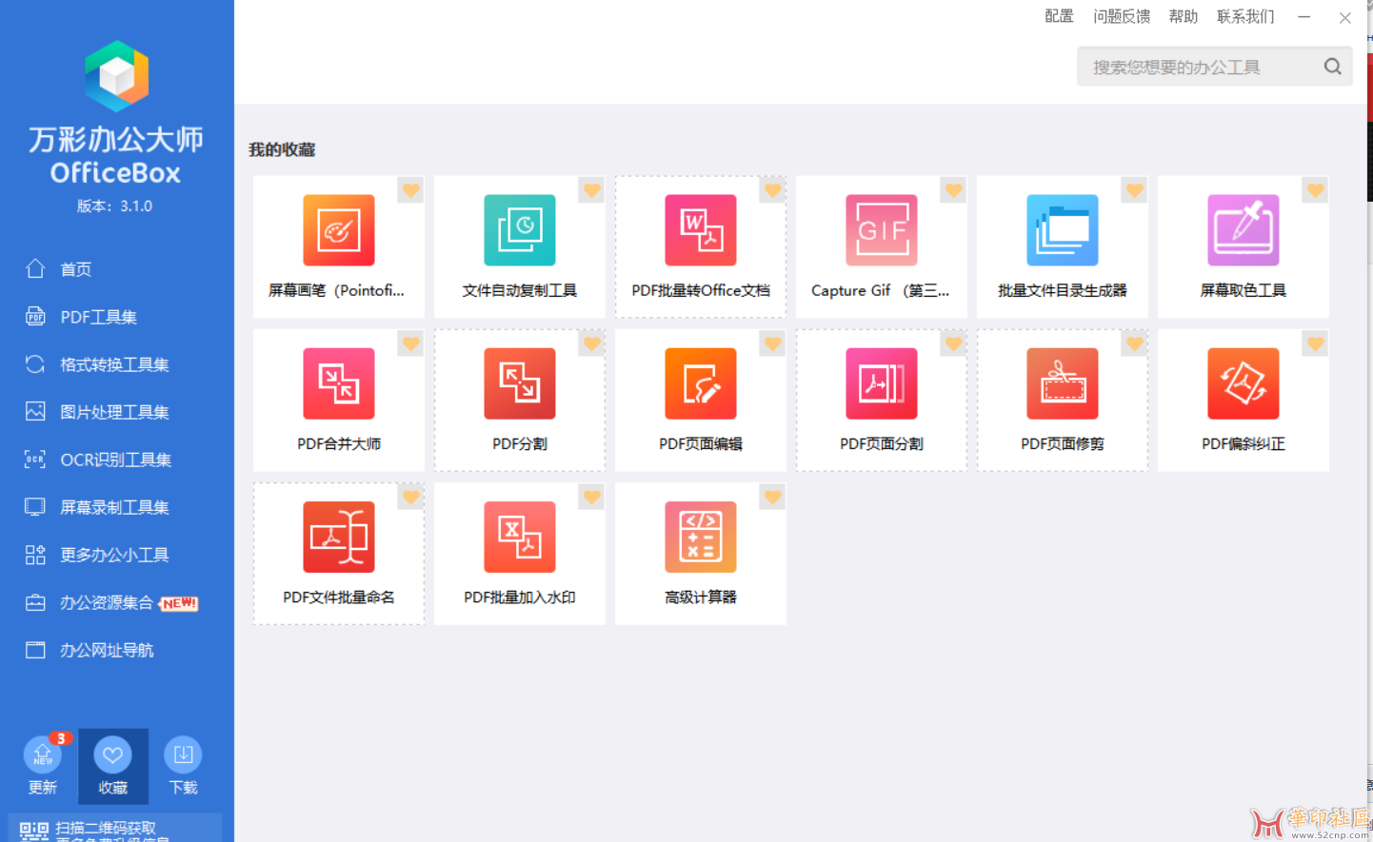Toggle the heart on 文件自动复制工具 card
1373x842 pixels.
coord(591,190)
